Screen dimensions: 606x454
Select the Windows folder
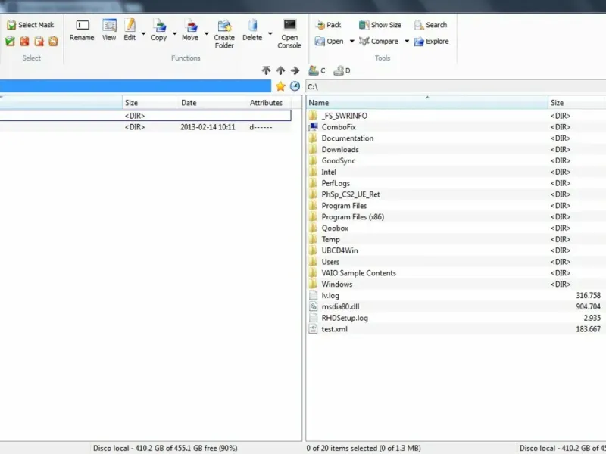pos(337,284)
